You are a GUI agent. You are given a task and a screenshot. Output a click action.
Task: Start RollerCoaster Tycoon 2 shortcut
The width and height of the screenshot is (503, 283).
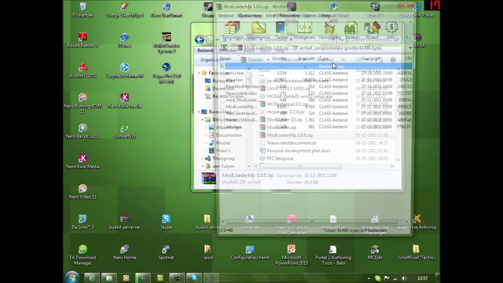click(x=166, y=43)
